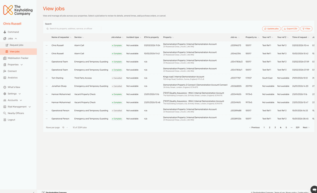The image size is (317, 193).
Task: Click the sort icon beside Job status header
Action: pyautogui.click(x=123, y=37)
